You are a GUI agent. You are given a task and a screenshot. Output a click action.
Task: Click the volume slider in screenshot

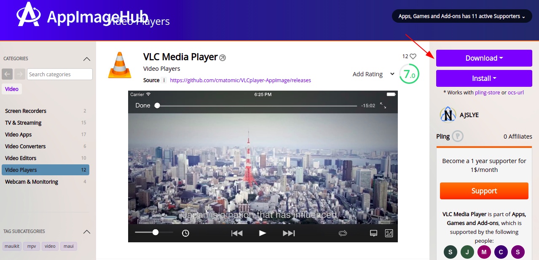154,232
